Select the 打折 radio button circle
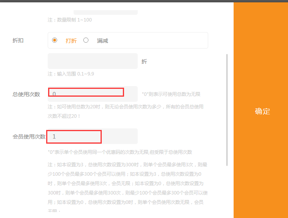 [55, 40]
